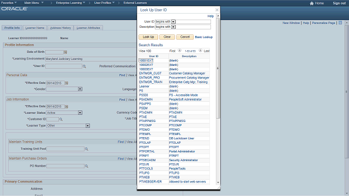Open the Learner Type dropdown
This screenshot has width=349, height=196.
pyautogui.click(x=88, y=126)
